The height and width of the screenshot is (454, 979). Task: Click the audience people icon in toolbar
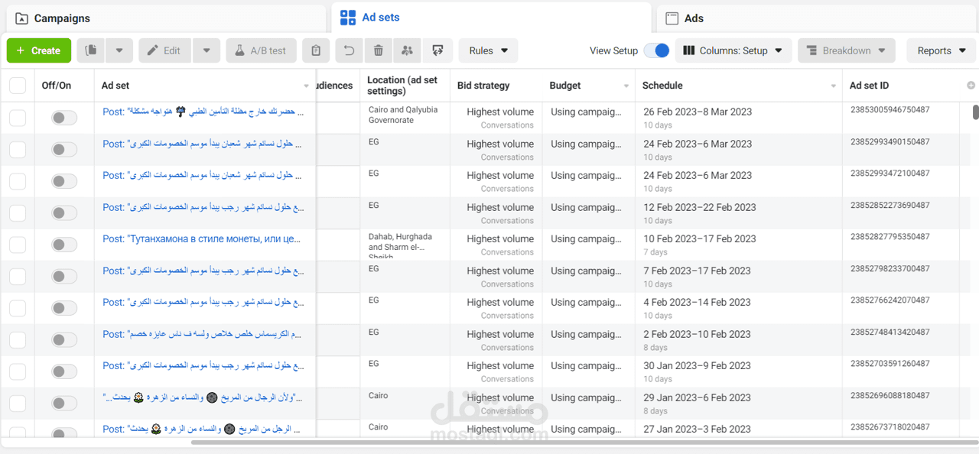point(408,50)
